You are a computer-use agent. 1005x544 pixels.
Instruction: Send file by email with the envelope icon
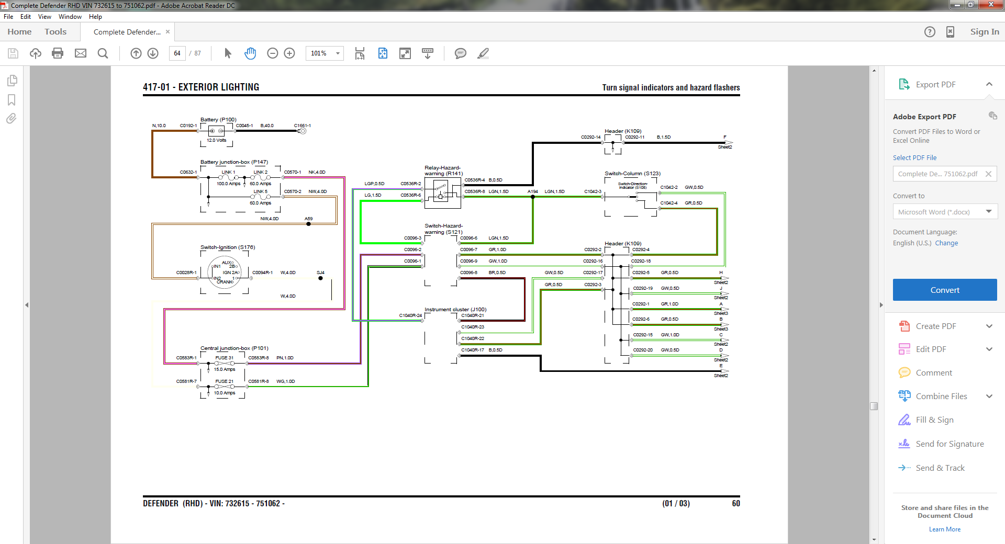click(x=81, y=53)
